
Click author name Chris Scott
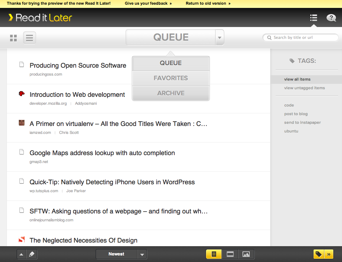pyautogui.click(x=69, y=132)
